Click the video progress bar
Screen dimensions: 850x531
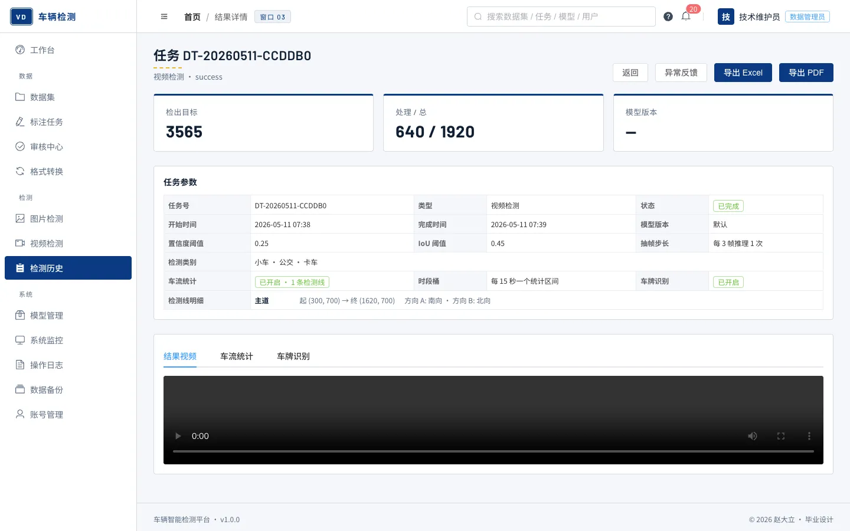point(493,451)
